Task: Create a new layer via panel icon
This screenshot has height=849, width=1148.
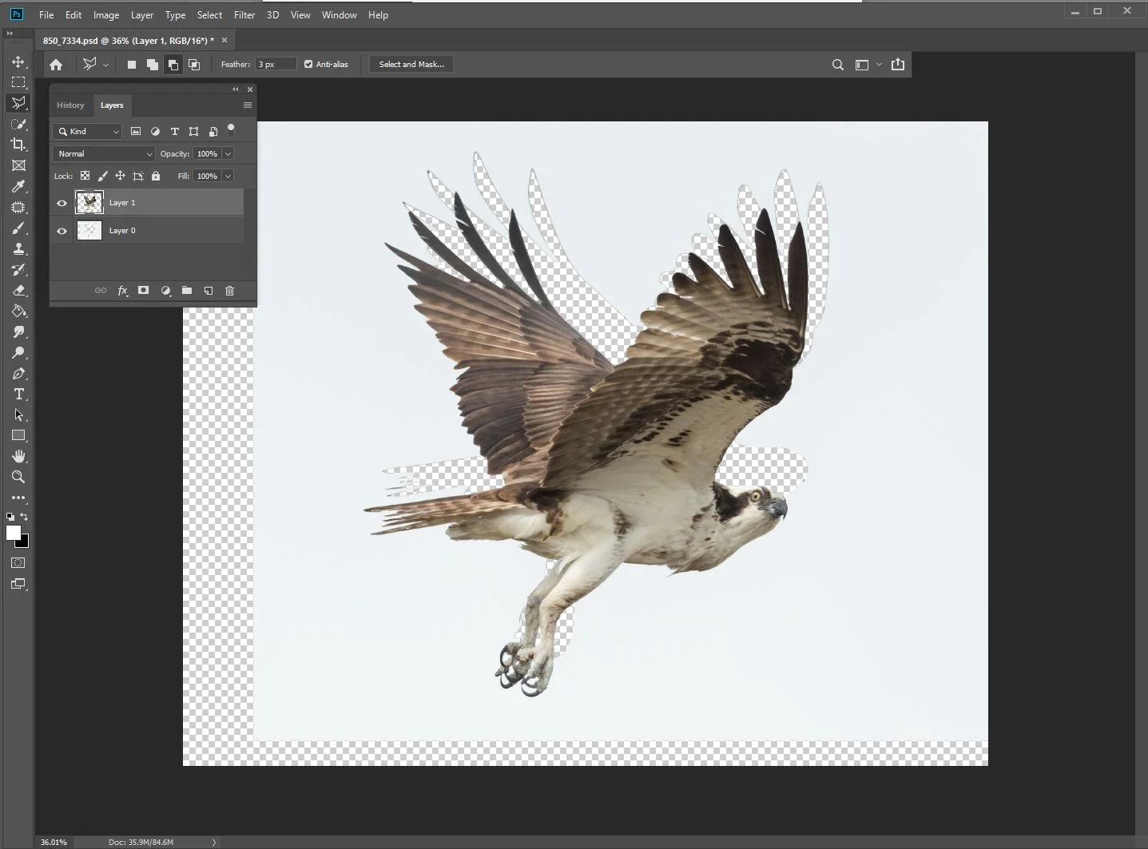Action: point(208,291)
